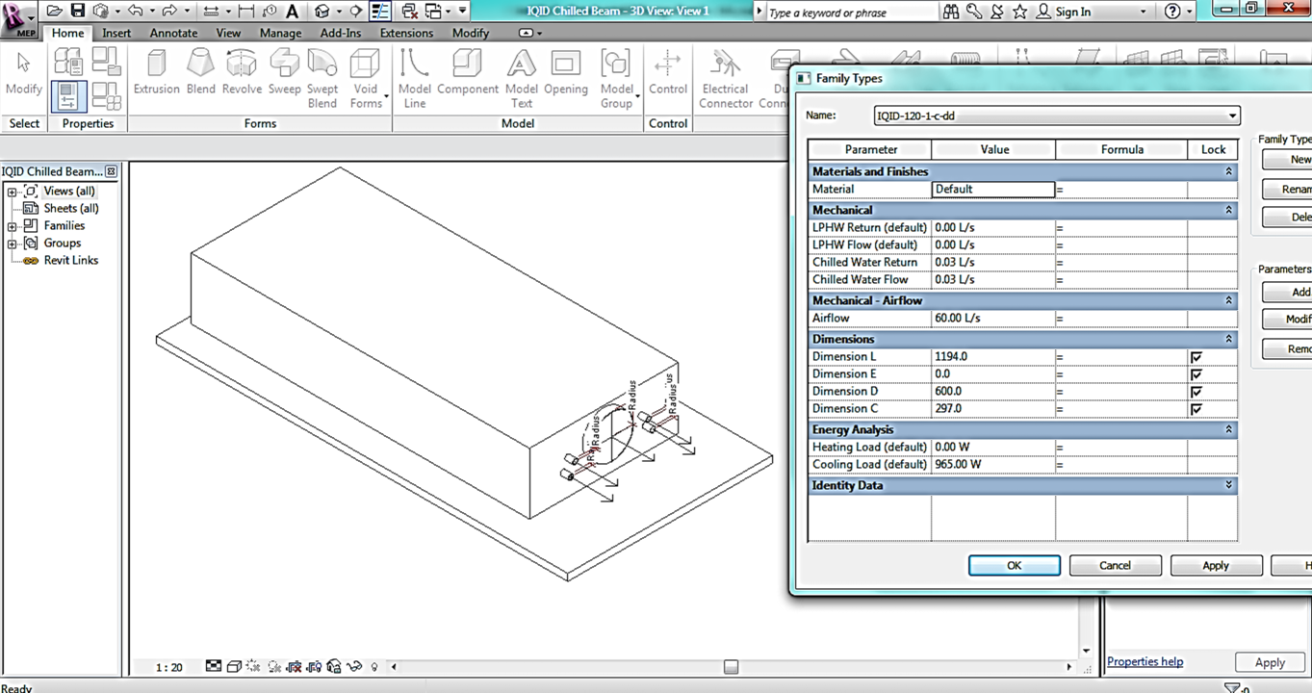
Task: Select the Revolve tool
Action: pyautogui.click(x=242, y=72)
